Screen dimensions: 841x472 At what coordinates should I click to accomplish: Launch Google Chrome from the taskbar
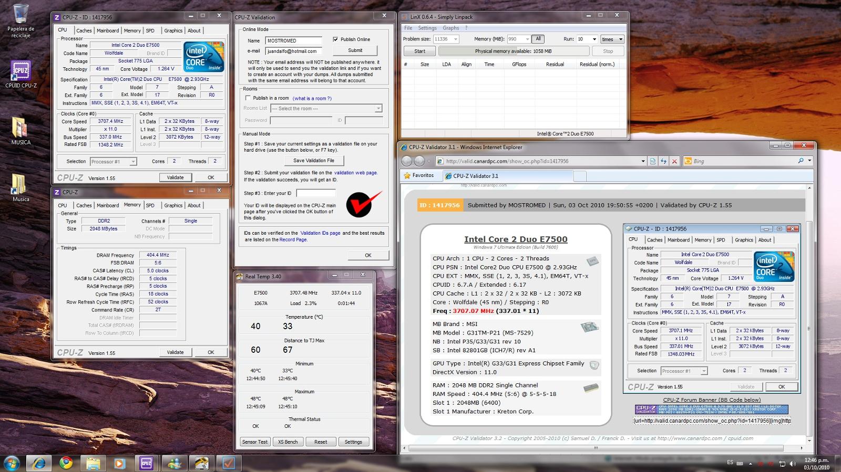tap(66, 463)
